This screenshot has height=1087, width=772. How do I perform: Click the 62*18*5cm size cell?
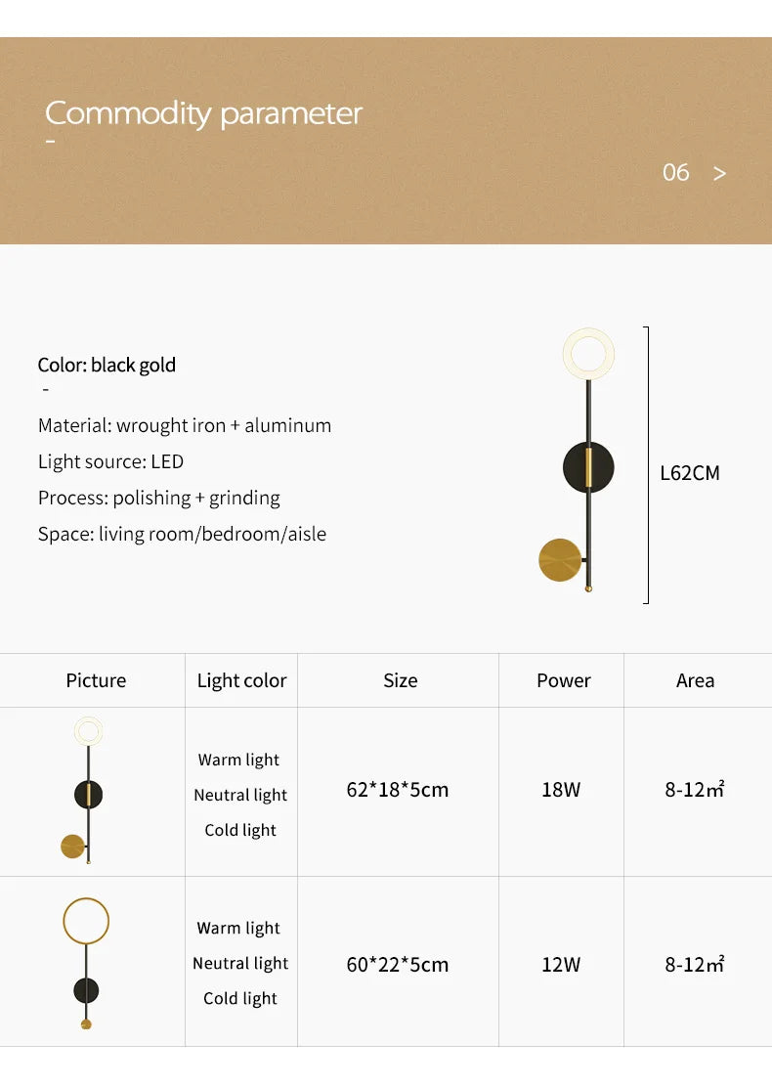398,790
